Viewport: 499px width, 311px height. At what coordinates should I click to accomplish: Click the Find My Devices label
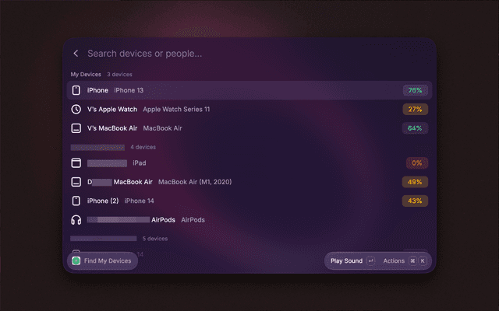pyautogui.click(x=108, y=261)
